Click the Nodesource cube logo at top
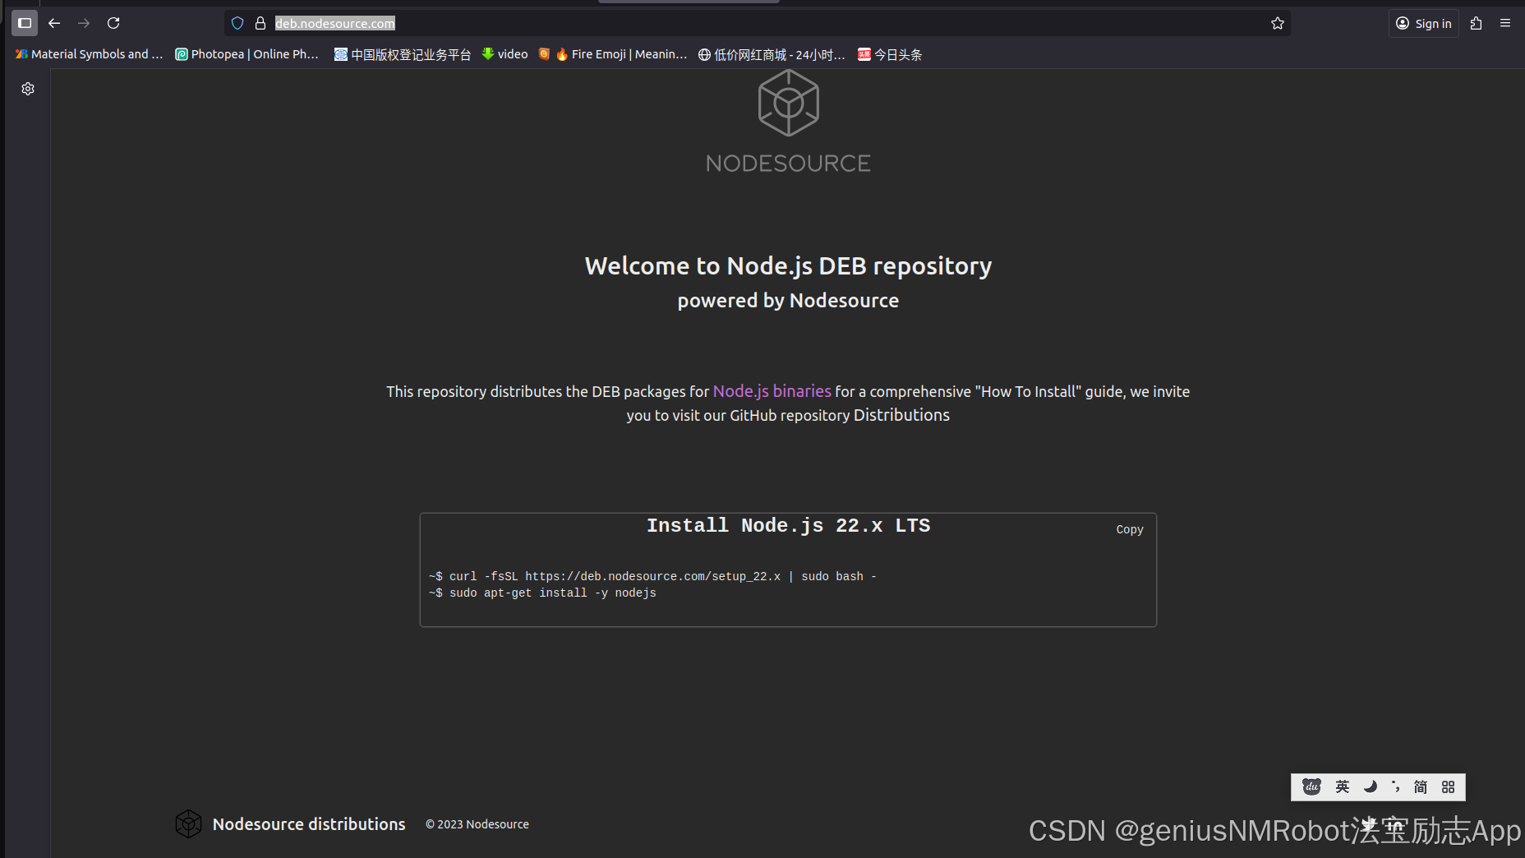 point(788,103)
